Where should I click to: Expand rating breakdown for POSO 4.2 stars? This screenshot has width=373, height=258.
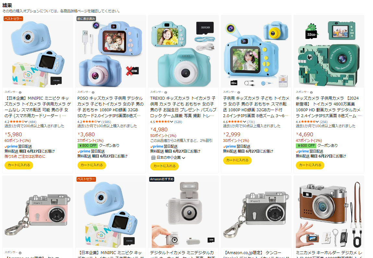click(x=99, y=122)
